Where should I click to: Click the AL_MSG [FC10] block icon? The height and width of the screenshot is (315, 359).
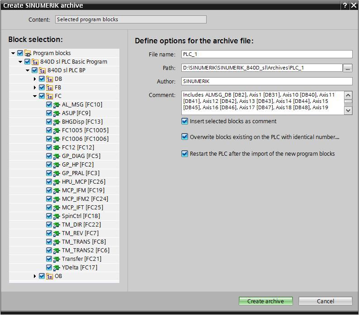tap(57, 105)
